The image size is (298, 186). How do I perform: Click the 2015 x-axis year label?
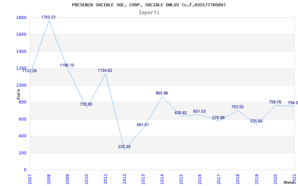click(x=181, y=179)
